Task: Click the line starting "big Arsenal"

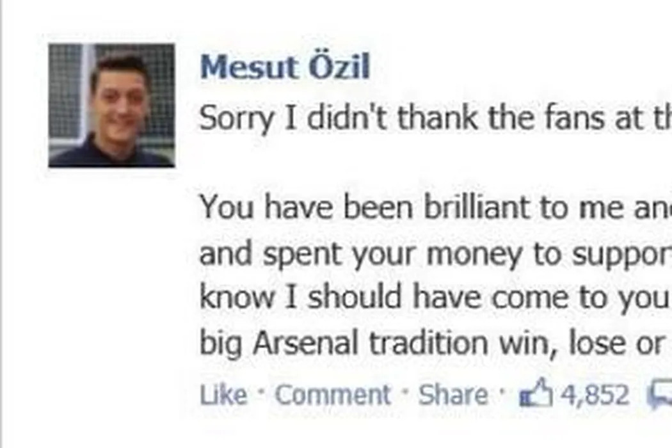Action: click(435, 344)
